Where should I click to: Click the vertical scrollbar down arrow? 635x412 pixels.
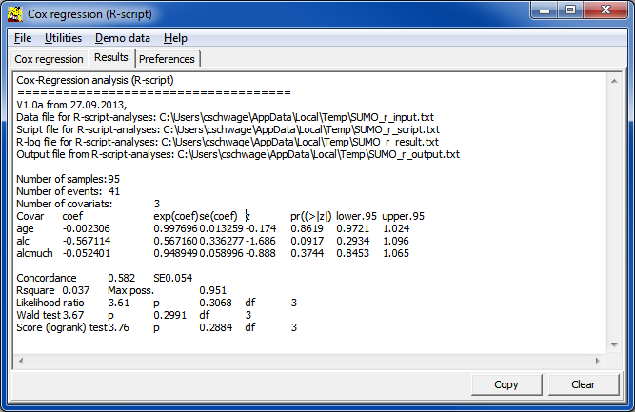pyautogui.click(x=614, y=345)
